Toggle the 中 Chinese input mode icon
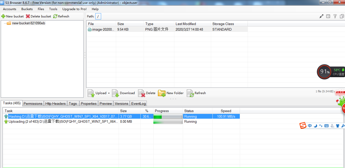 click(x=310, y=126)
